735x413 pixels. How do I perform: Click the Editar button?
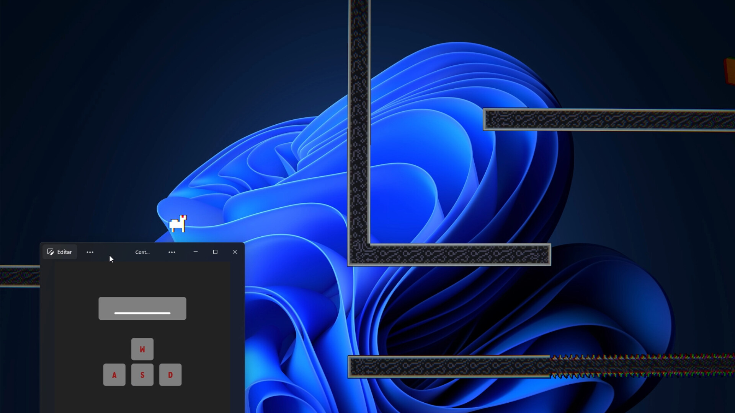pos(60,252)
